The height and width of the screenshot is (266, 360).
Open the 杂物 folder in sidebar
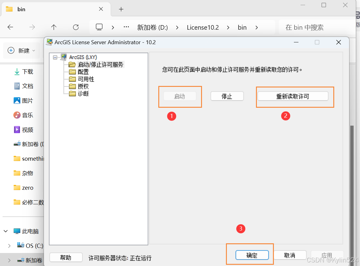[x=23, y=173]
